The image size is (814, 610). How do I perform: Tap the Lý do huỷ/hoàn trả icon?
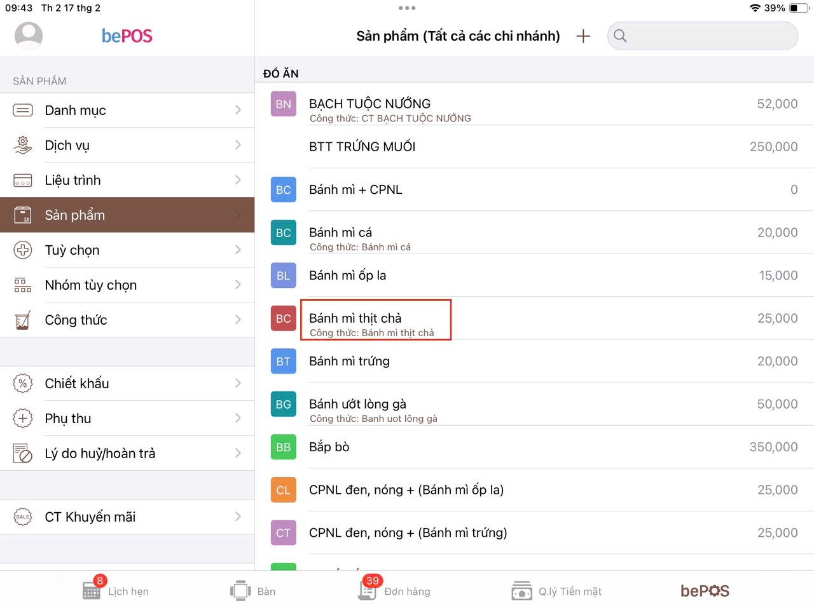(x=23, y=453)
